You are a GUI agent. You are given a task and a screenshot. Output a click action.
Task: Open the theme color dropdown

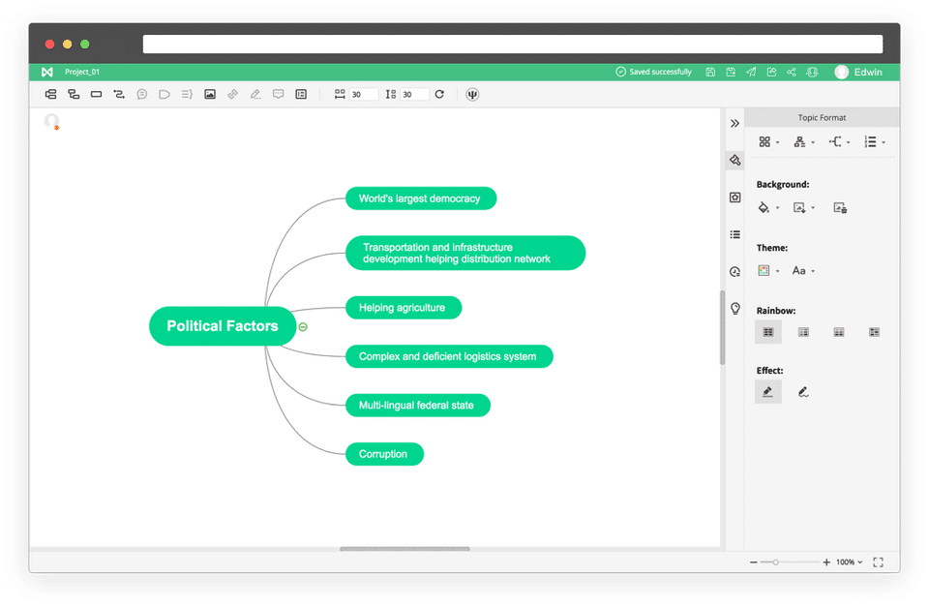768,271
